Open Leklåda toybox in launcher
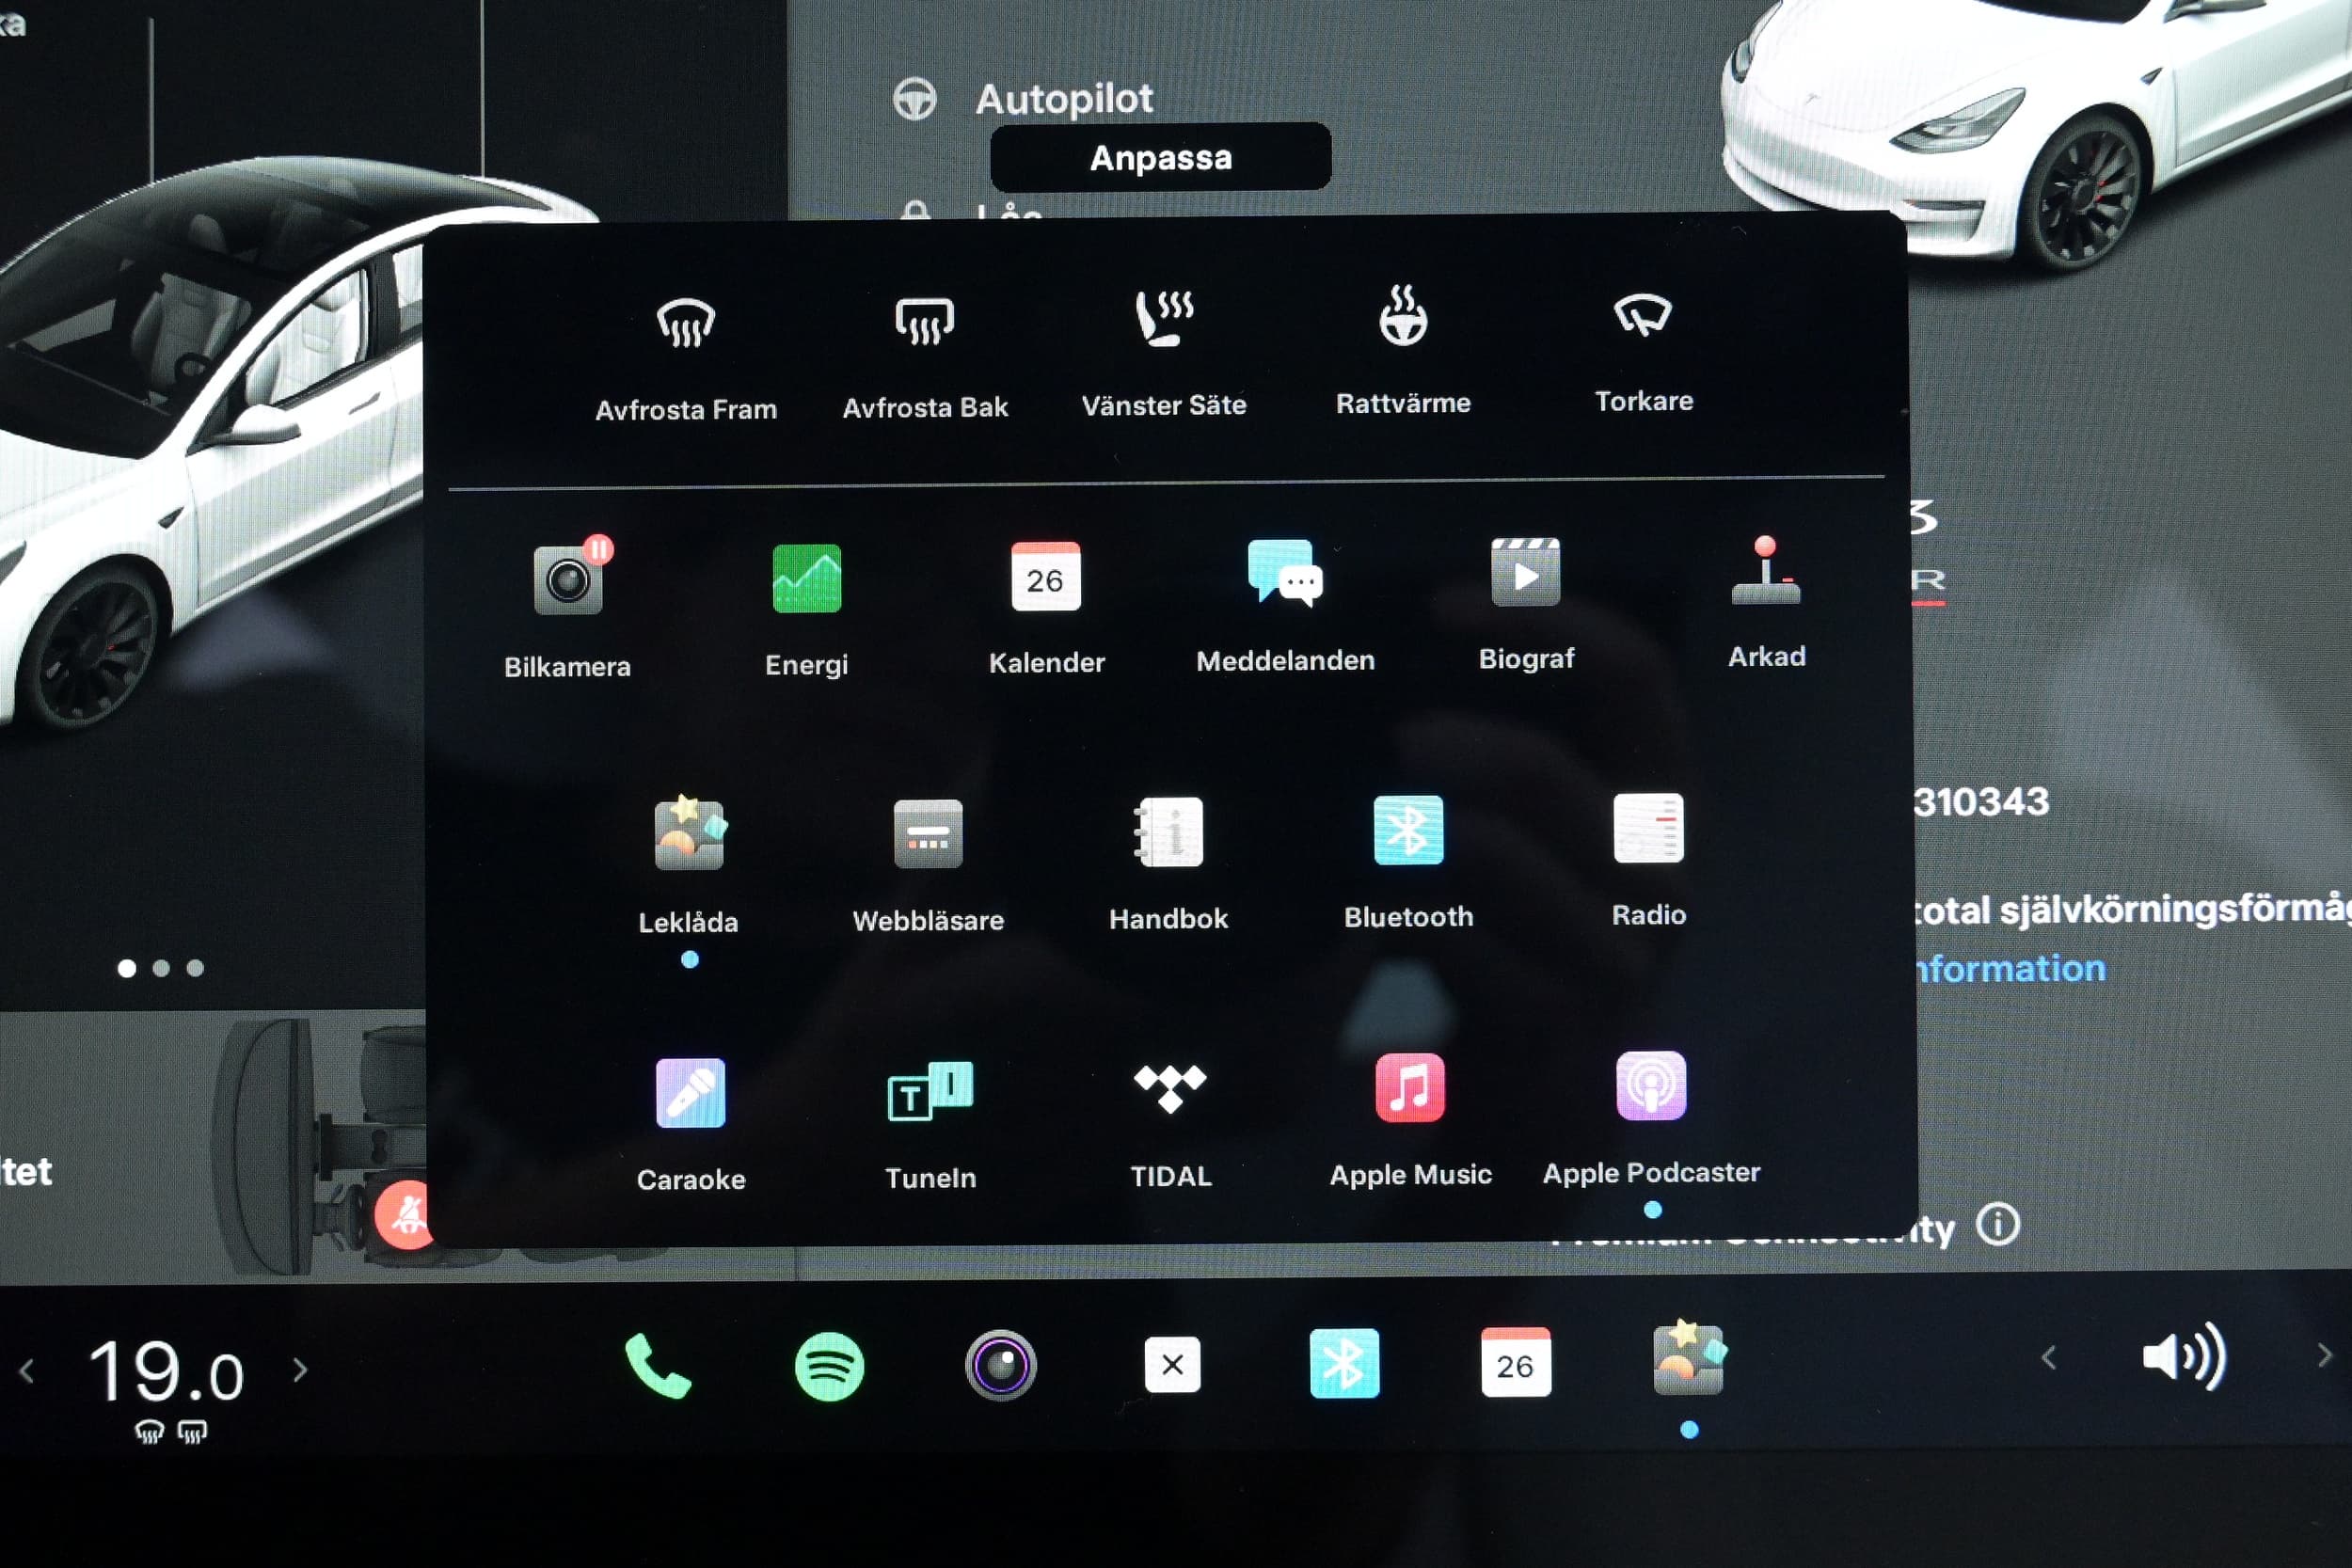2352x1568 pixels. [689, 866]
